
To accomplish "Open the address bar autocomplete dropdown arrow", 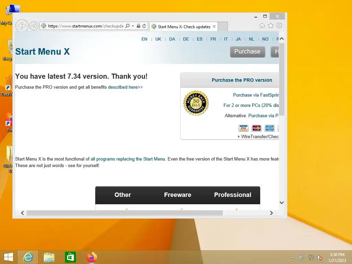I will click(x=133, y=26).
